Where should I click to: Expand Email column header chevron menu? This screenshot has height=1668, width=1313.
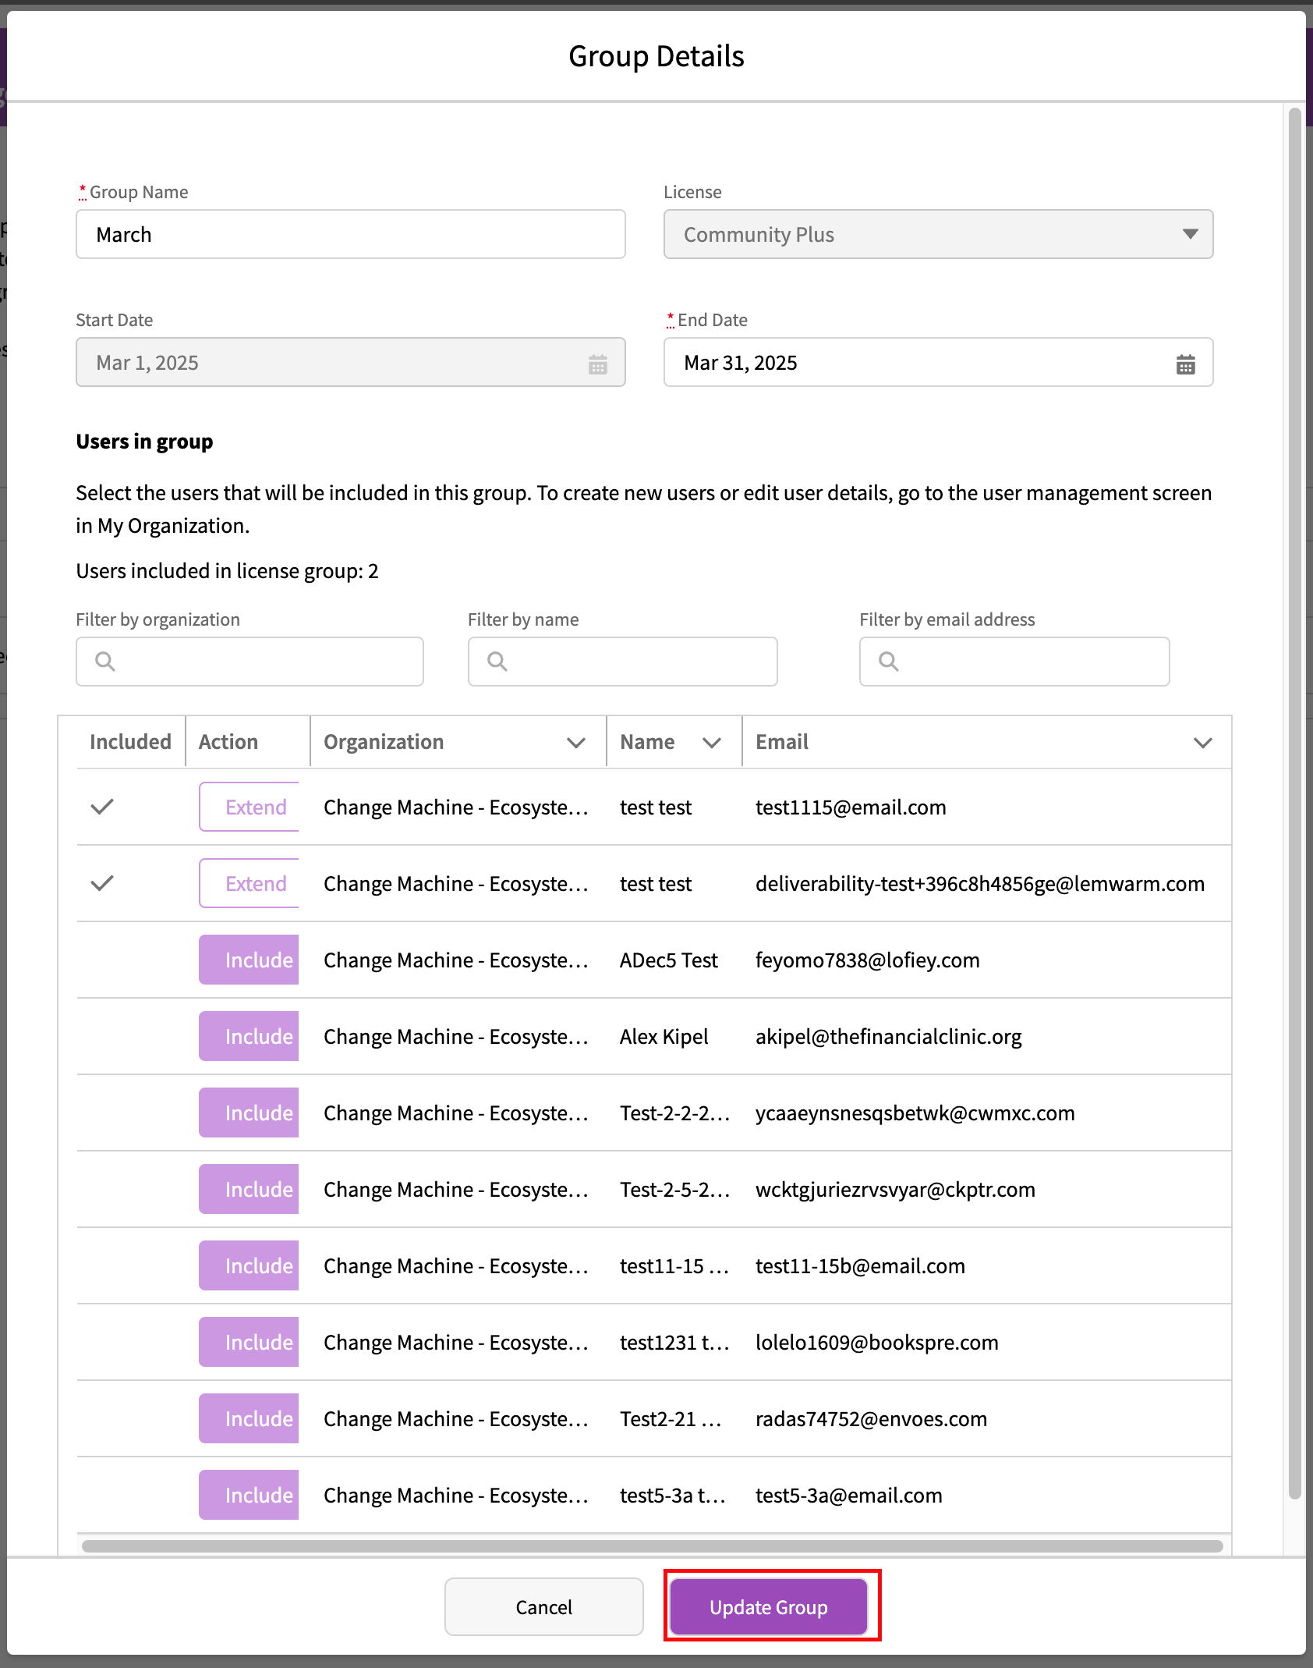[1202, 743]
